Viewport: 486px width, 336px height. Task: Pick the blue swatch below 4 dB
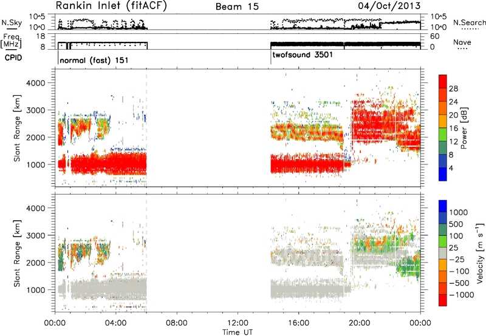[443, 175]
